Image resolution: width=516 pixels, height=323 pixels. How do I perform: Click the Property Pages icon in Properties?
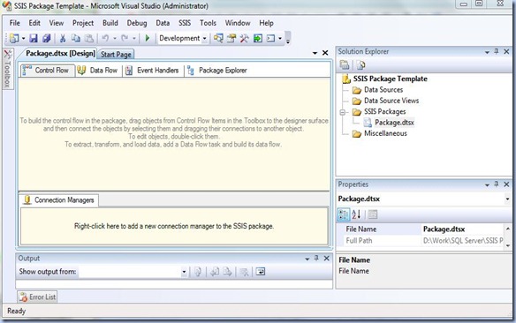(x=373, y=214)
